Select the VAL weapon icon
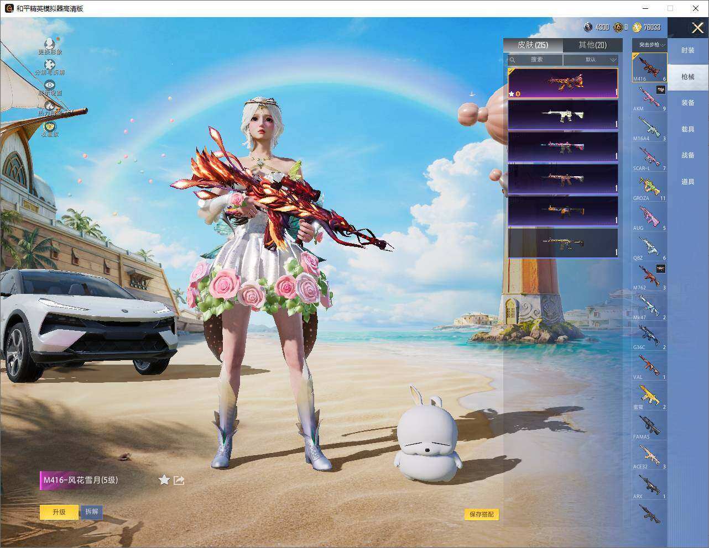 point(650,366)
